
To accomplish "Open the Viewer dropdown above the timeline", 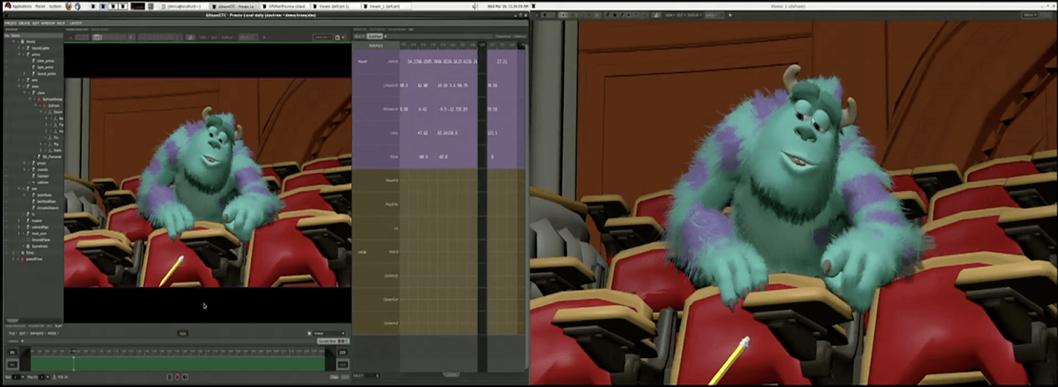I will coord(329,334).
